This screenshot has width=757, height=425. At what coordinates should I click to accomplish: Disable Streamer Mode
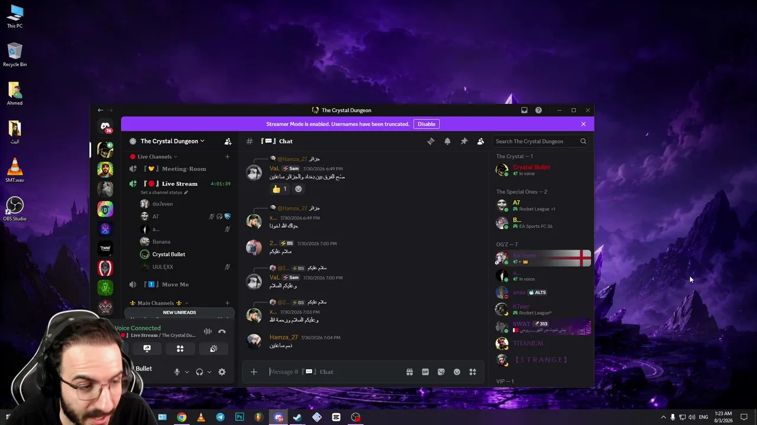tap(426, 124)
